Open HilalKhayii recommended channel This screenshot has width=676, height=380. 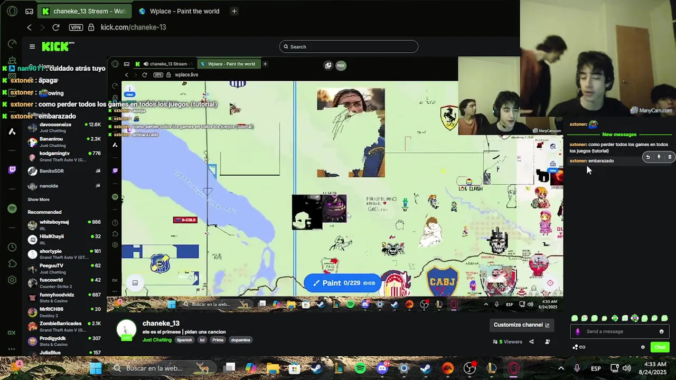point(63,239)
